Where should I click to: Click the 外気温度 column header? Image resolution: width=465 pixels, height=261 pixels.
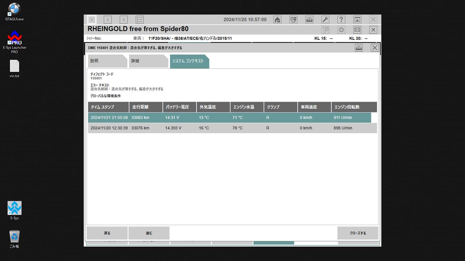click(x=213, y=107)
